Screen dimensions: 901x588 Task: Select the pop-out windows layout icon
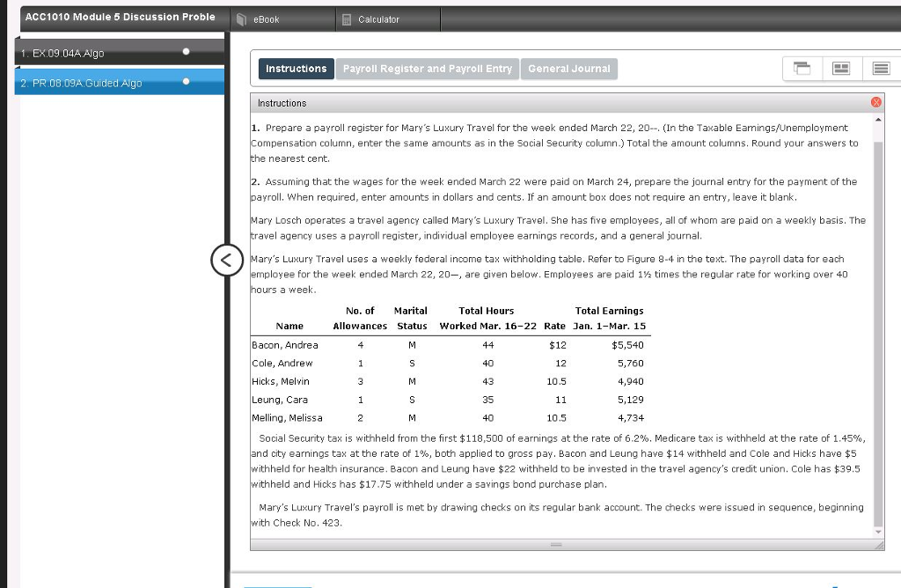(x=800, y=69)
